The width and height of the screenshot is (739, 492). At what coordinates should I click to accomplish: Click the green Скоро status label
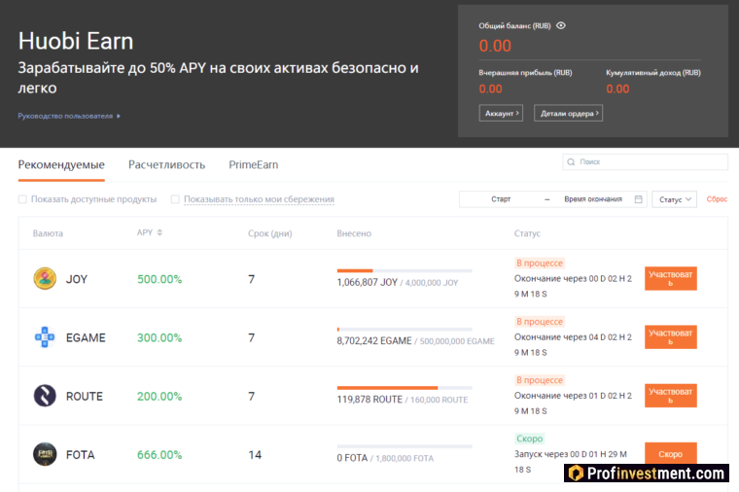click(529, 439)
